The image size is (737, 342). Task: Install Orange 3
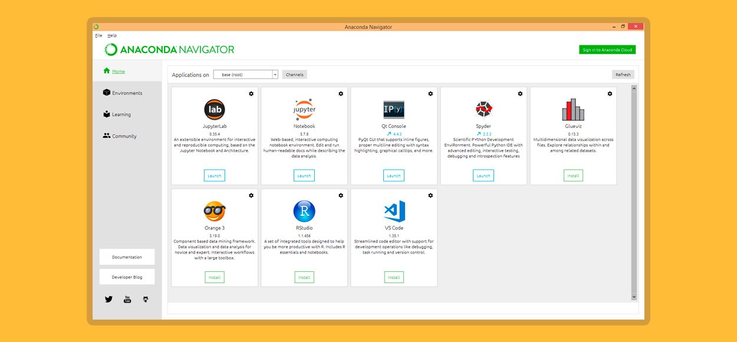click(x=215, y=277)
